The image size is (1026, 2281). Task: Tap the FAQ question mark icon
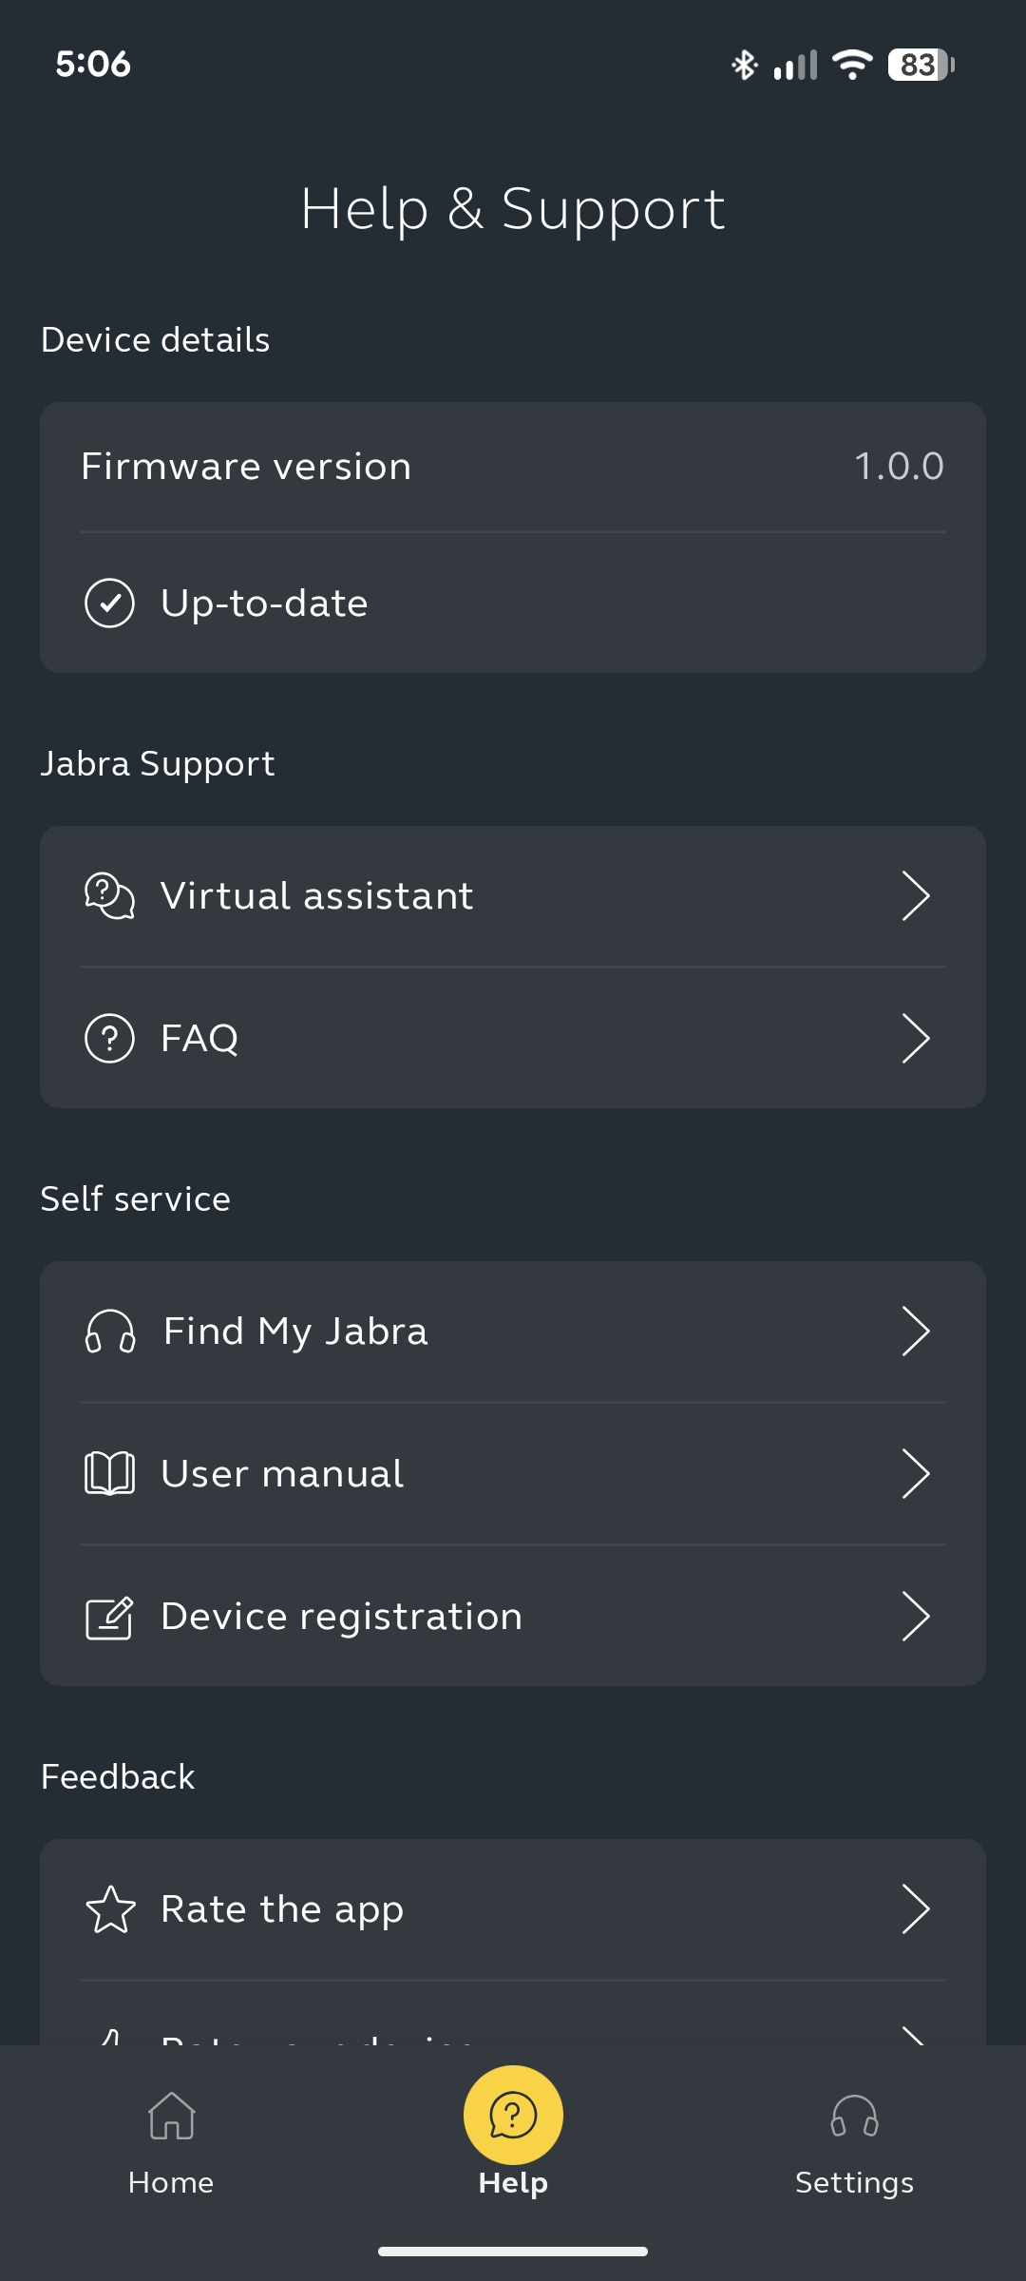(x=109, y=1038)
